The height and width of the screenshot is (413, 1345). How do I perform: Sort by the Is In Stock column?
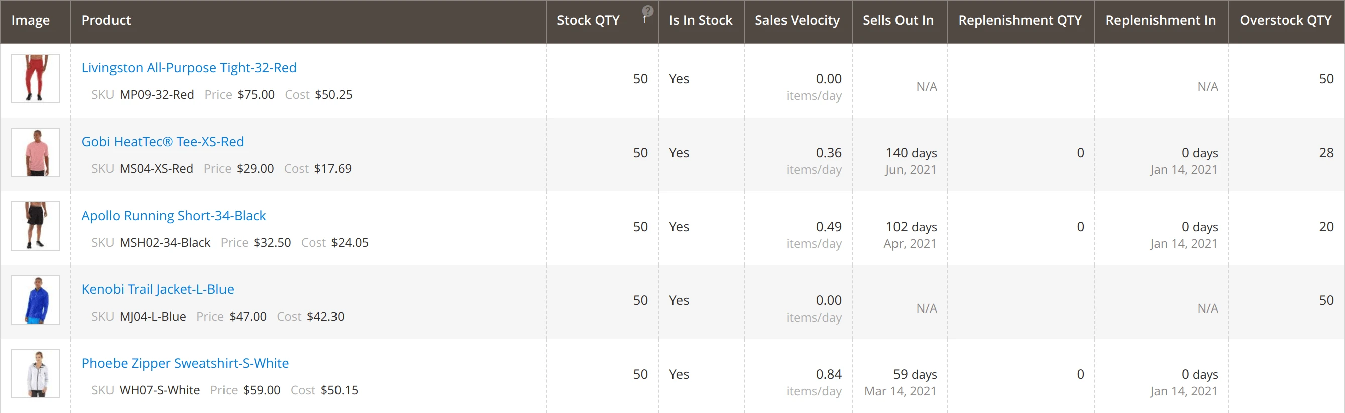pyautogui.click(x=700, y=21)
